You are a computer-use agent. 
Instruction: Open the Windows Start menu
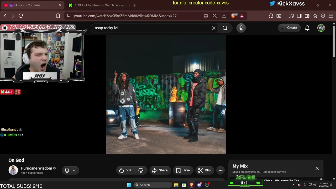point(129,185)
